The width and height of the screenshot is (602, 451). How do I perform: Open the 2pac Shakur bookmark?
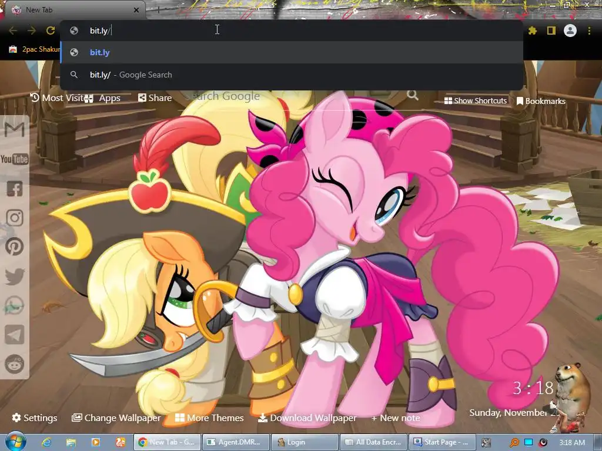pyautogui.click(x=34, y=49)
